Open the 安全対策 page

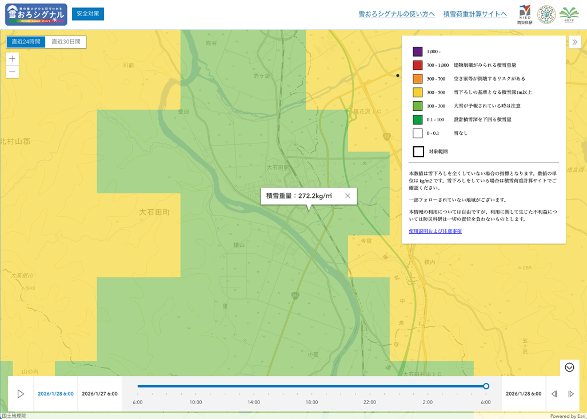click(88, 14)
